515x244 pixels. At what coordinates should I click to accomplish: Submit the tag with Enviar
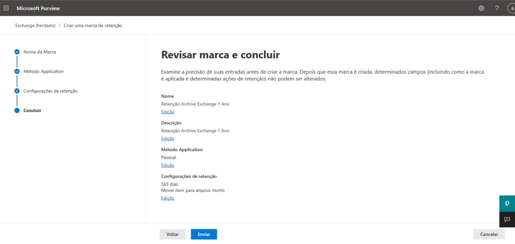pos(204,234)
